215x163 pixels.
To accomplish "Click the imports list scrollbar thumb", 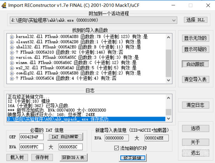I will (168, 63).
